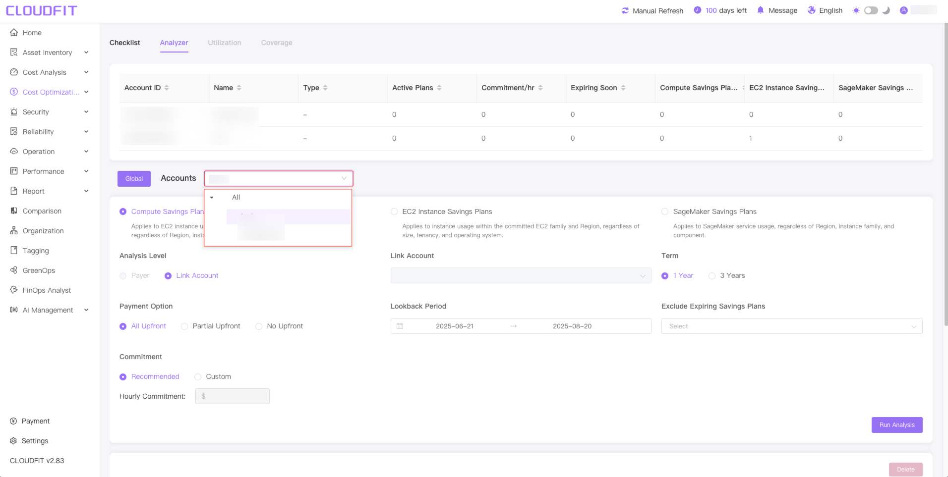Click the FinOps Analyst icon
The height and width of the screenshot is (477, 948).
click(14, 290)
